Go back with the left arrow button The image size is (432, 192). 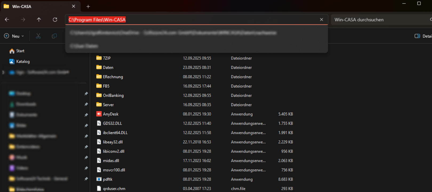tap(7, 19)
